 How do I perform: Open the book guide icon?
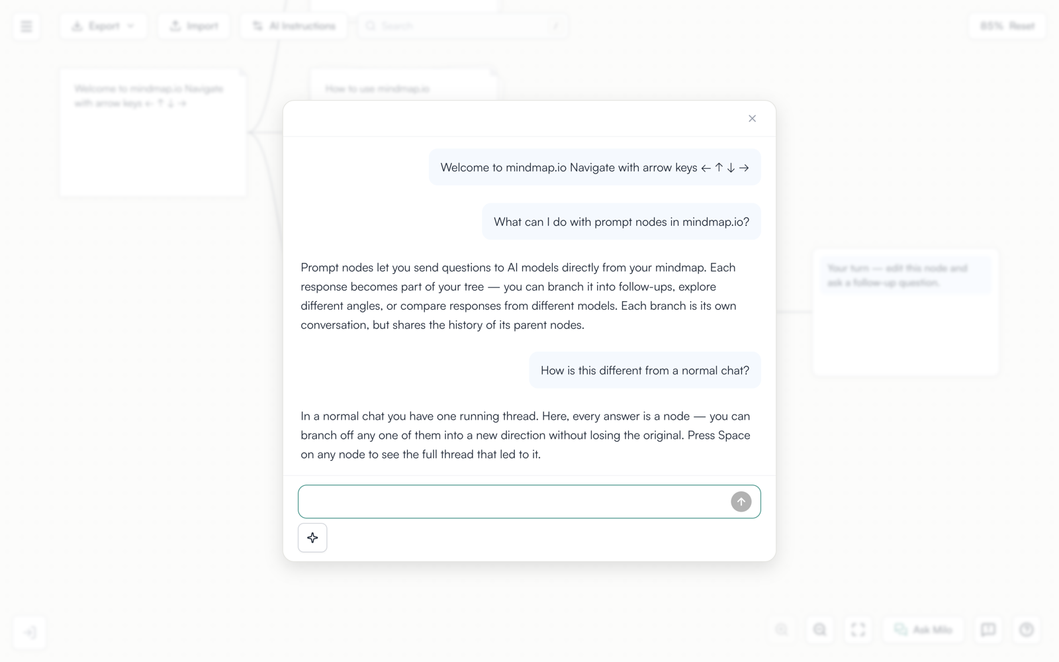(x=988, y=630)
